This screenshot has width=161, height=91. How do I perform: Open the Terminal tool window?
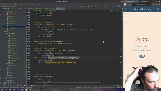tap(27, 86)
